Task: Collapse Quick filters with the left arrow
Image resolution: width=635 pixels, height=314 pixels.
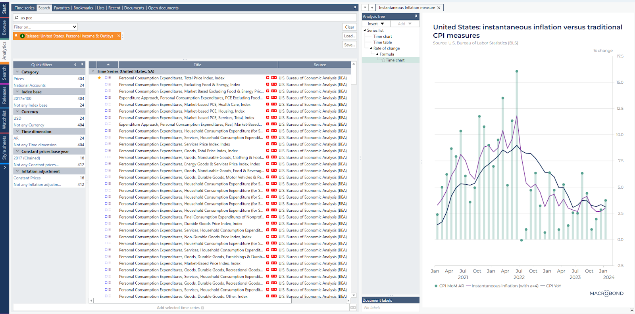Action: click(x=75, y=65)
